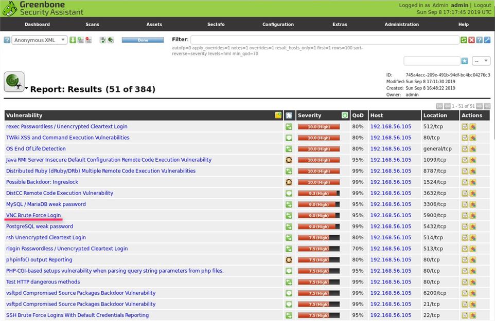The image size is (495, 321).
Task: Add report to Assets icon
Action: [x=81, y=40]
